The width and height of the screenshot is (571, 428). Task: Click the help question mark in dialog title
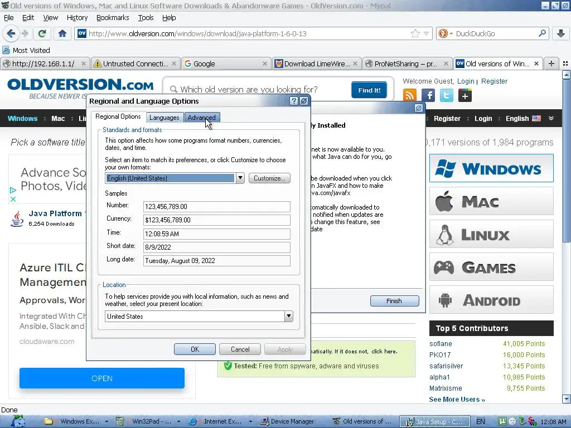coord(293,101)
